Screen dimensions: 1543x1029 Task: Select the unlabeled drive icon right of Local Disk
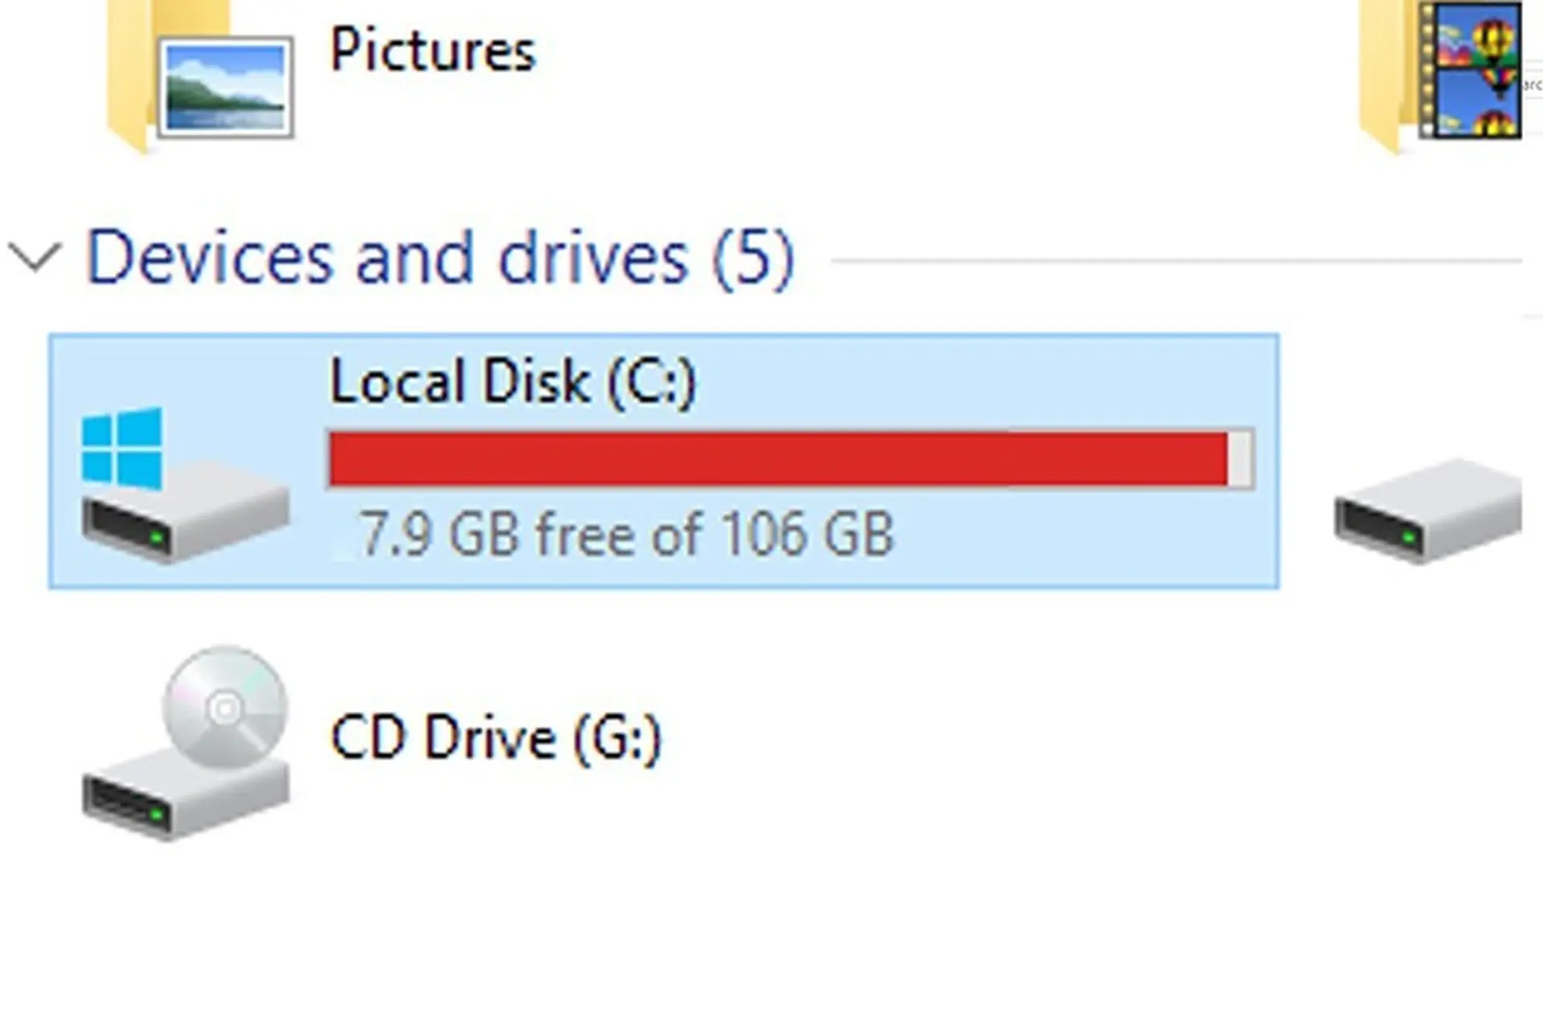click(1427, 510)
